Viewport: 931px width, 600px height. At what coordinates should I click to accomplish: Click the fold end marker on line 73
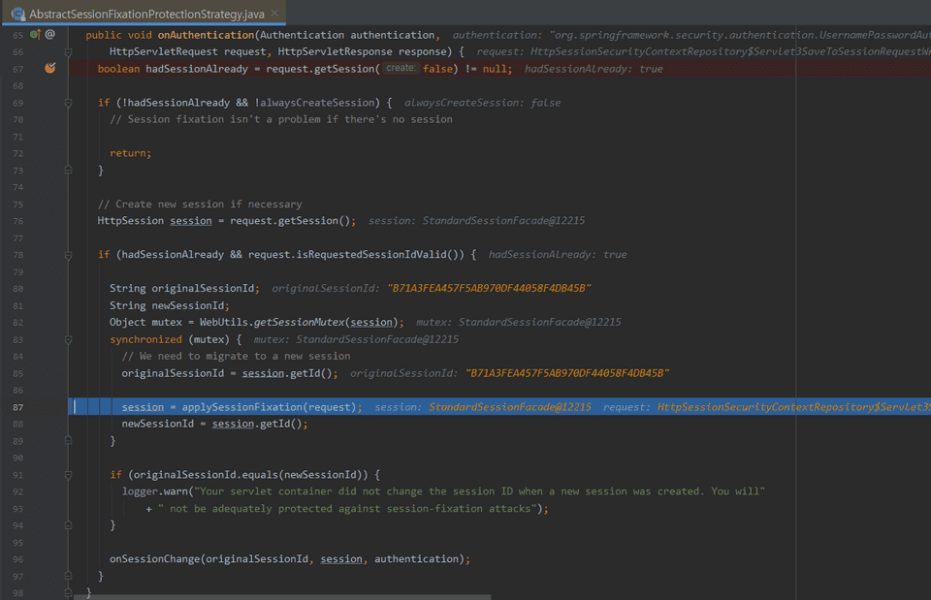point(68,170)
